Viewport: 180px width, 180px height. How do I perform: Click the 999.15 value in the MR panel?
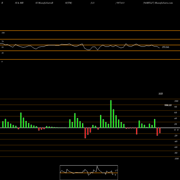[x=168, y=105]
